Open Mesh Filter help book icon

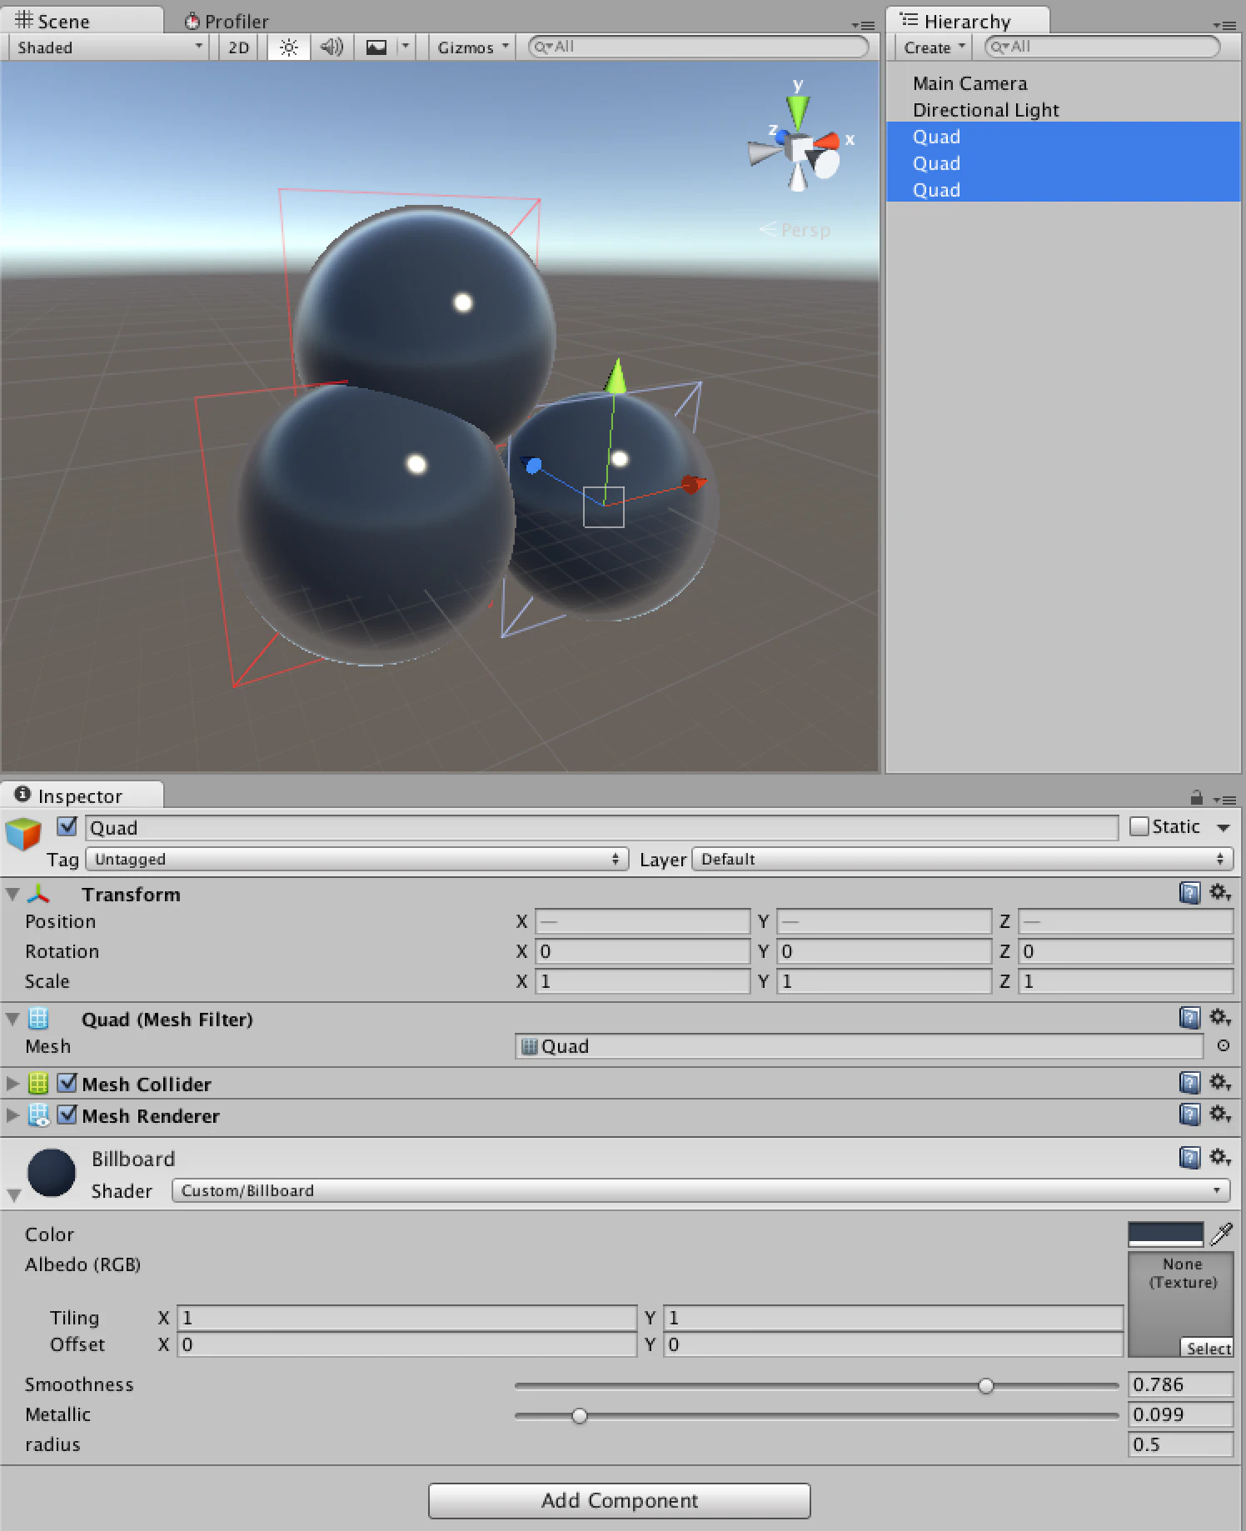click(x=1190, y=1017)
